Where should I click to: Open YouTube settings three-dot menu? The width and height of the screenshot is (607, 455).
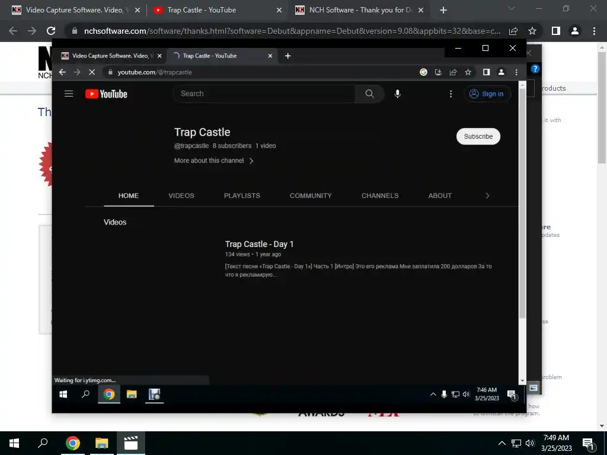(451, 94)
